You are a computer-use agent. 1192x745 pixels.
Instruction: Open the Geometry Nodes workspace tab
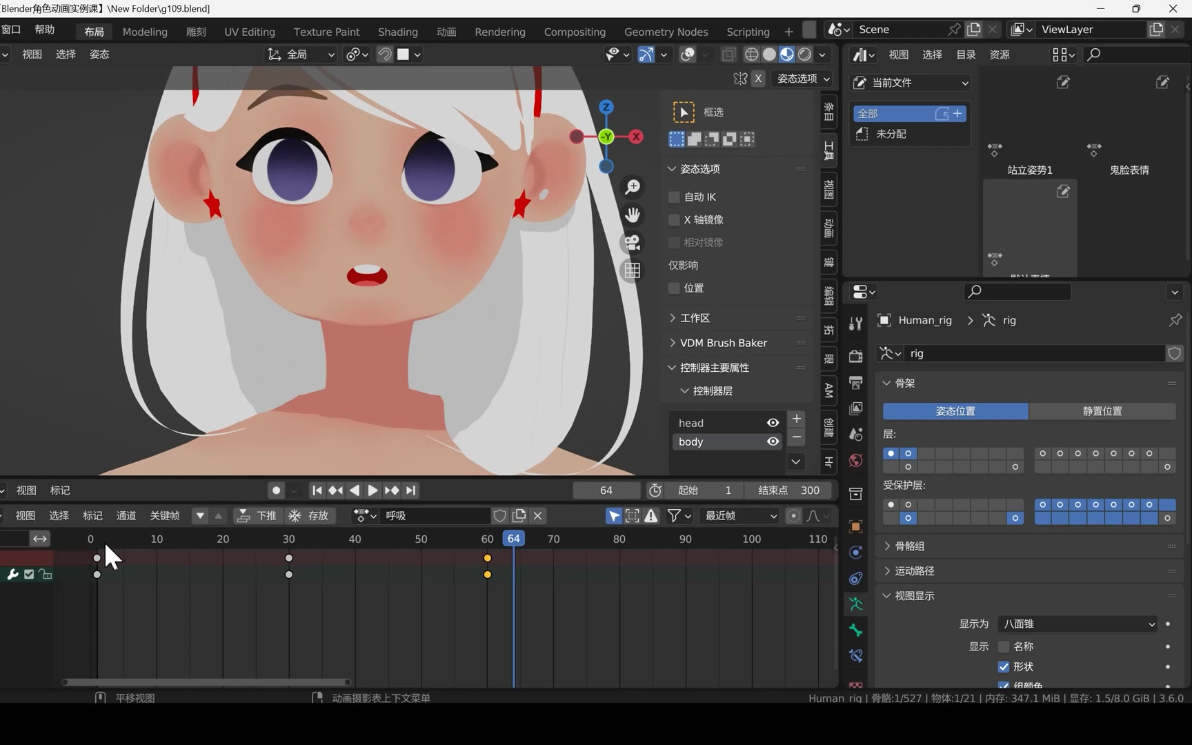(666, 32)
